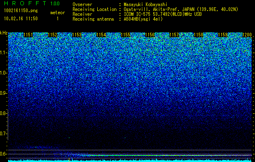The image size is (255, 162).
Task: Click the HROFFT title text
Action: (x=26, y=3)
